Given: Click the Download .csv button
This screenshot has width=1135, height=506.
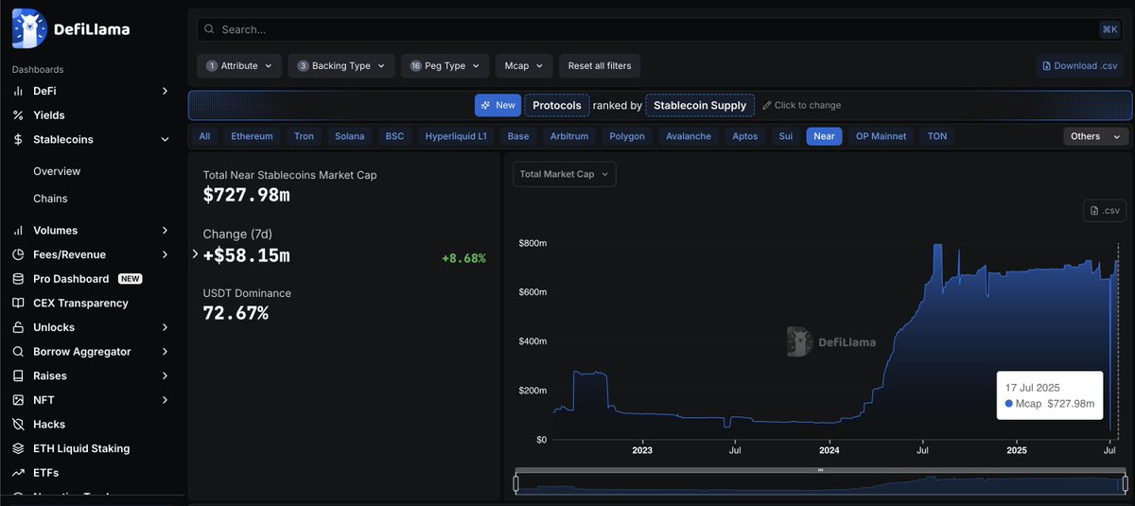Looking at the screenshot, I should pos(1079,66).
